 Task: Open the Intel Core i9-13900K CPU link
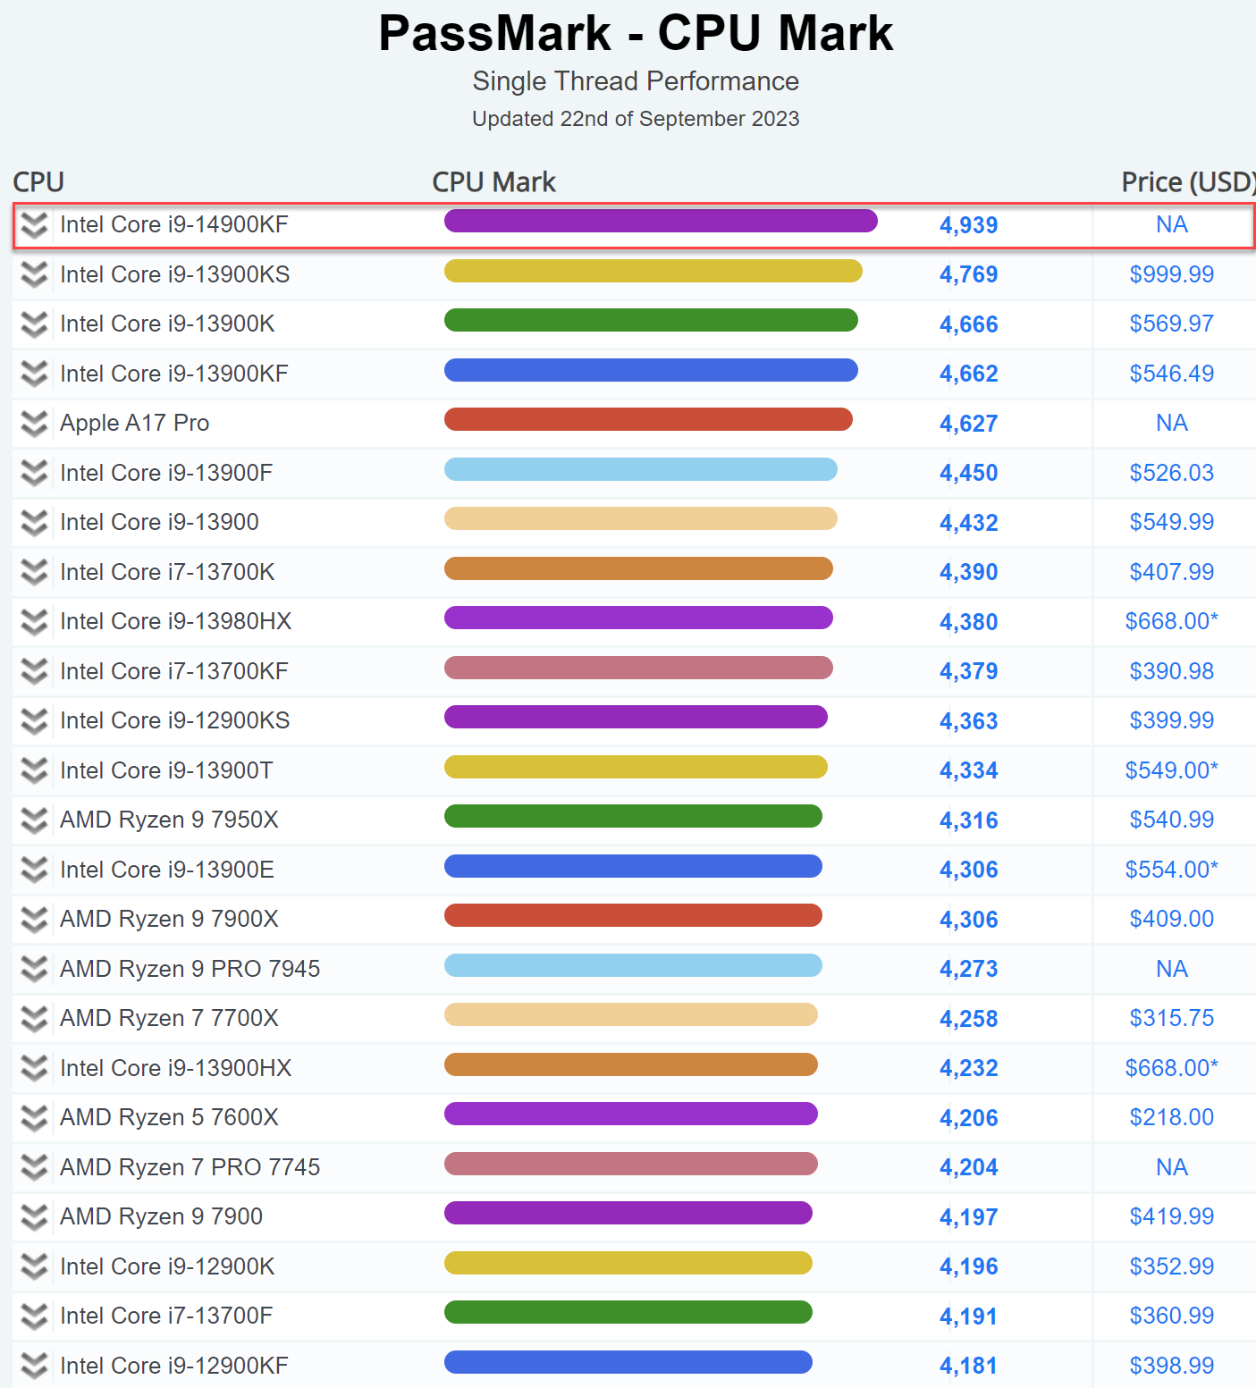coord(167,324)
